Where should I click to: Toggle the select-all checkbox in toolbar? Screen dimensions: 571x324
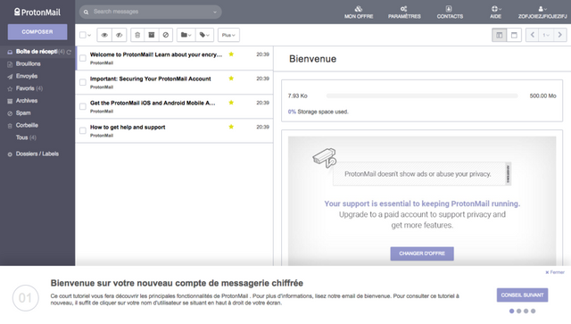pyautogui.click(x=83, y=35)
